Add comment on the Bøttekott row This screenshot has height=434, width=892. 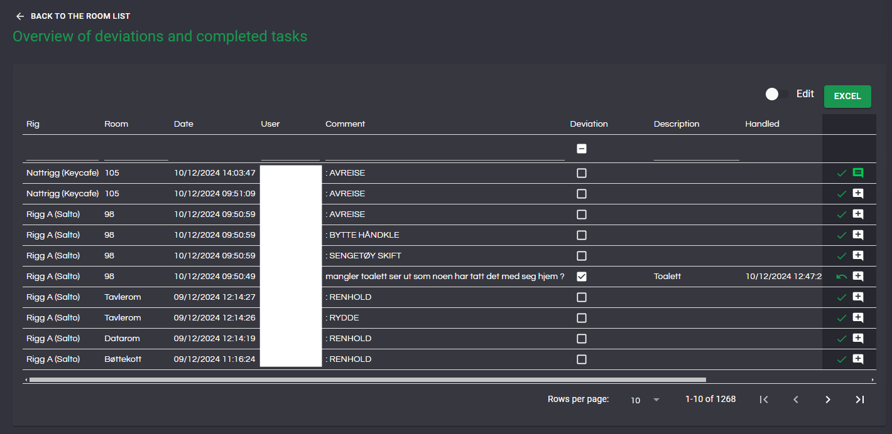coord(858,359)
